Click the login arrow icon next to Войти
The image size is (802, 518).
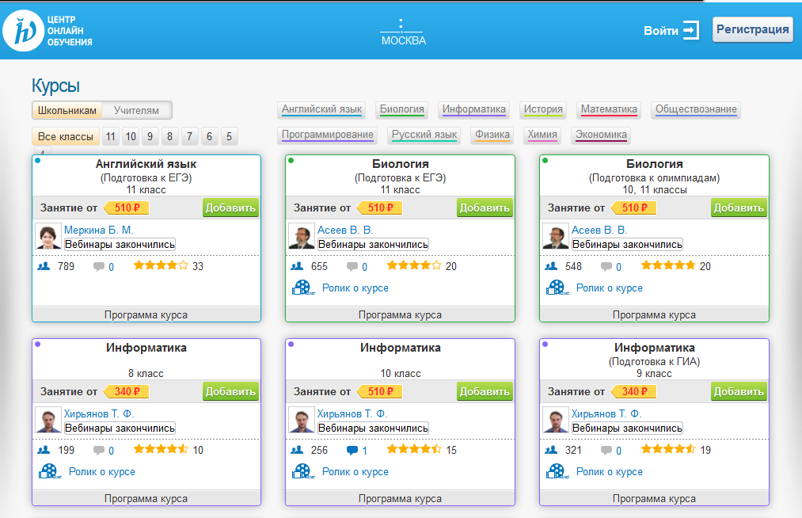coord(691,30)
